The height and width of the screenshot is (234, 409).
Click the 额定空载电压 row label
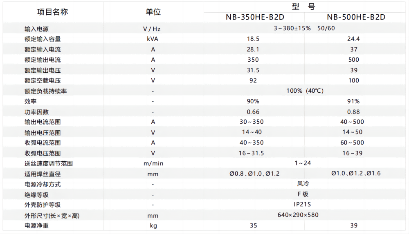(x=43, y=80)
